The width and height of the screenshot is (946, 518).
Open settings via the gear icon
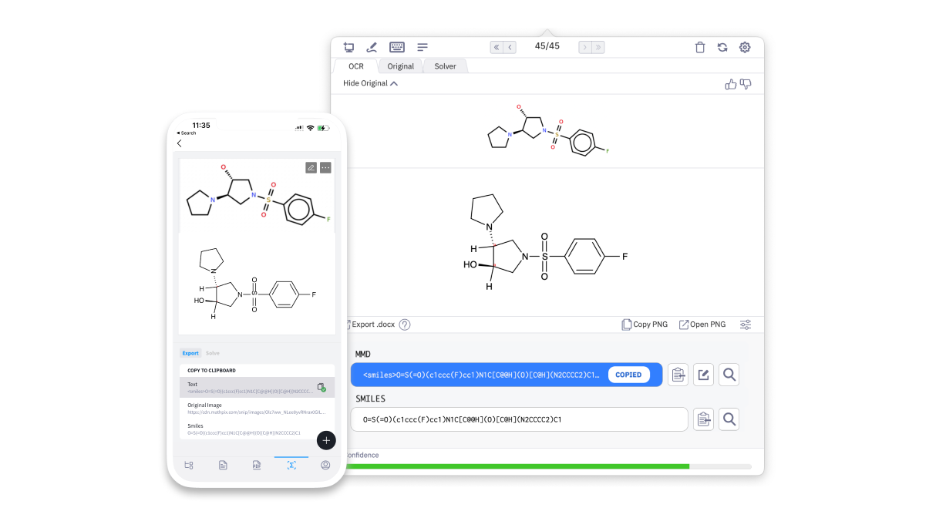(745, 47)
